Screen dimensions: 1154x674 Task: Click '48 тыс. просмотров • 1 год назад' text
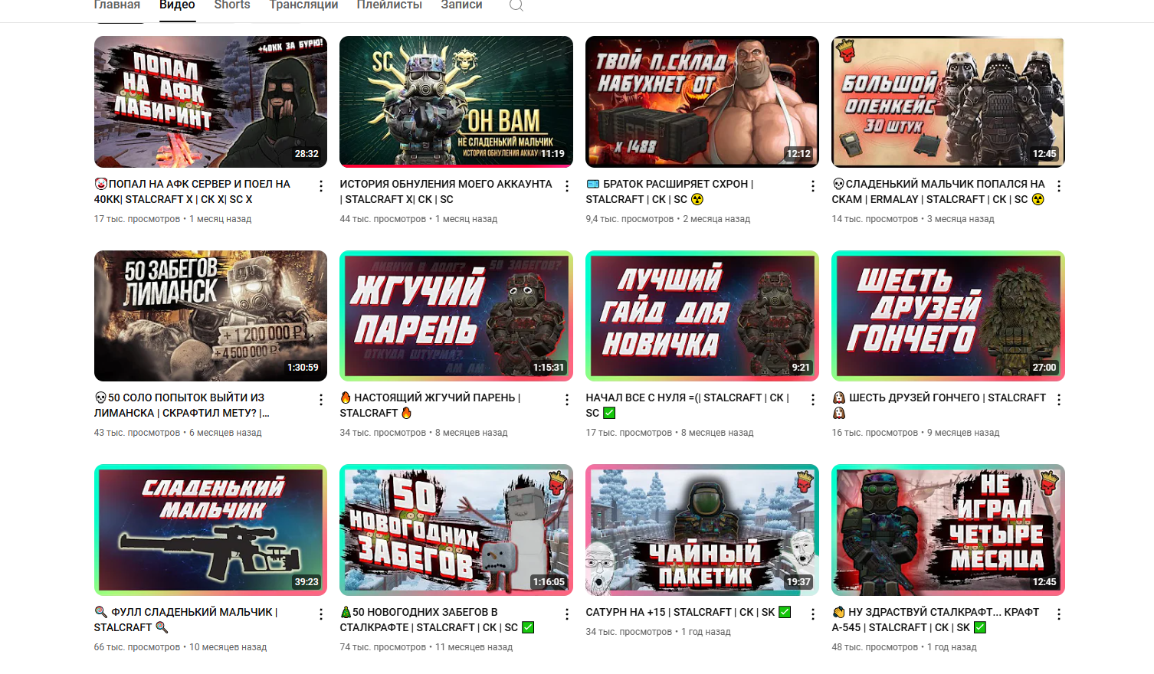point(904,647)
